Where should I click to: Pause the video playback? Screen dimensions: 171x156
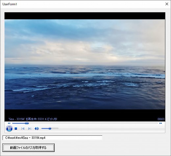(9, 128)
